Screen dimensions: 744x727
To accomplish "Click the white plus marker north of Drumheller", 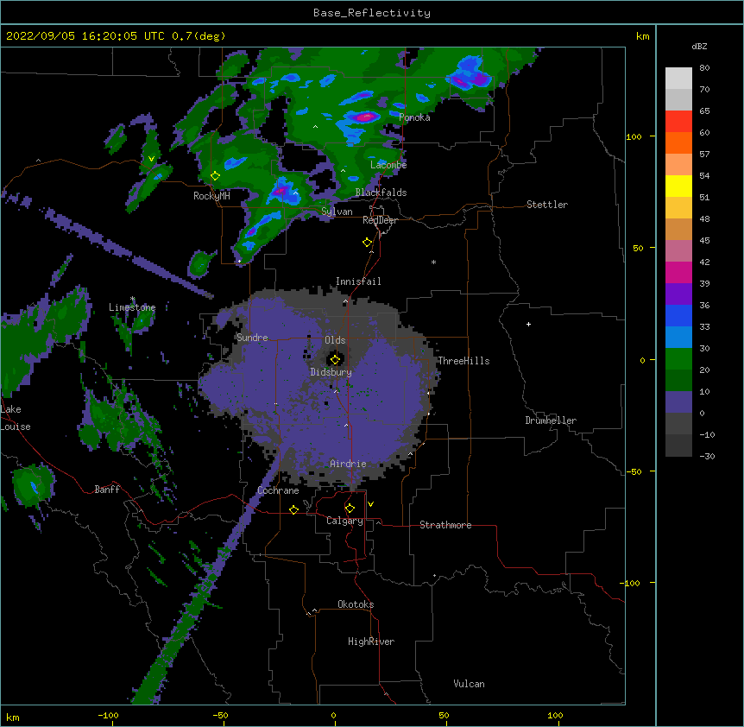I will point(528,324).
